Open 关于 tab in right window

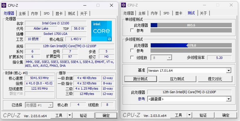point(203,13)
